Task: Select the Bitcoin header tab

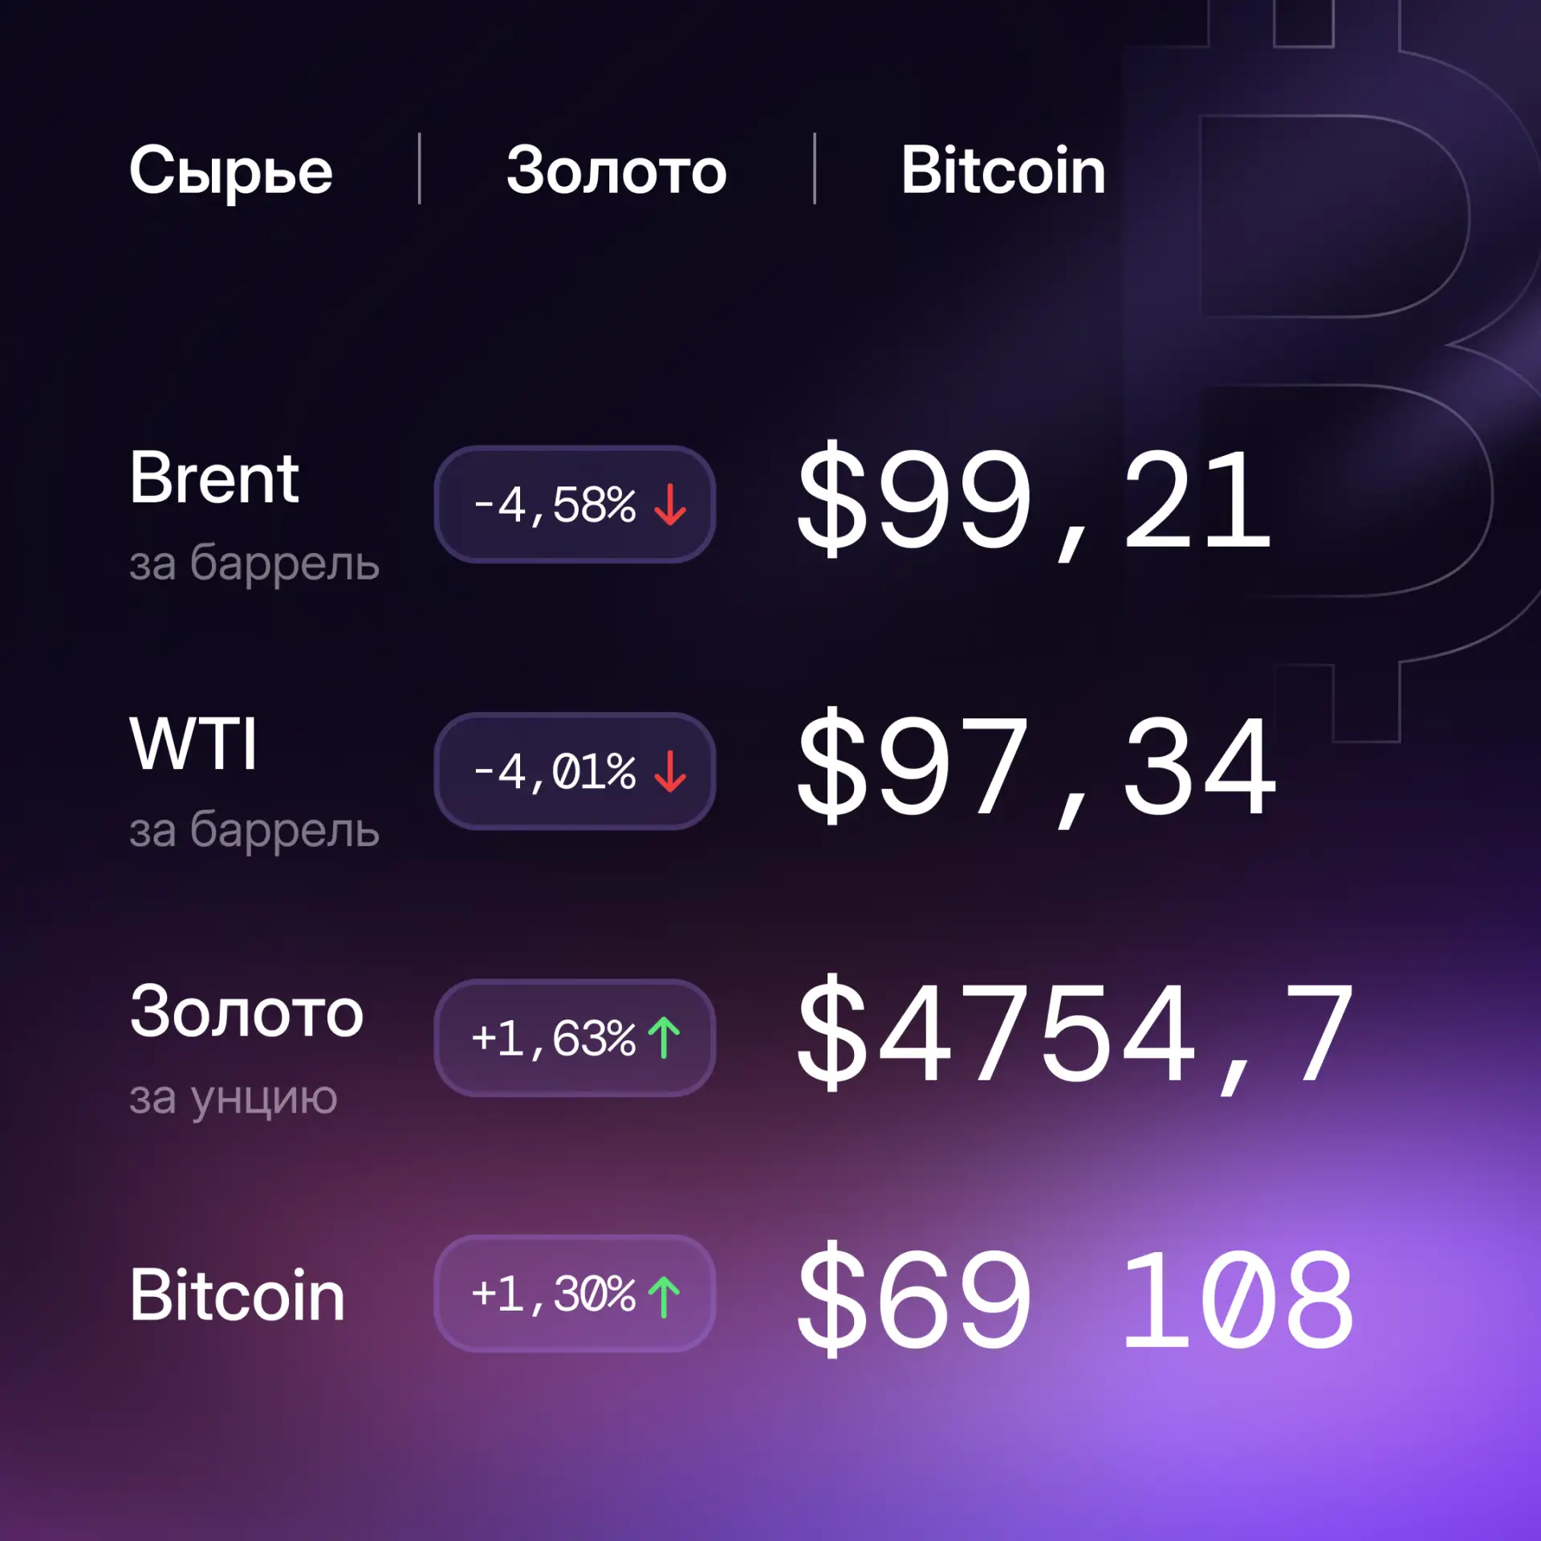Action: tap(1002, 170)
